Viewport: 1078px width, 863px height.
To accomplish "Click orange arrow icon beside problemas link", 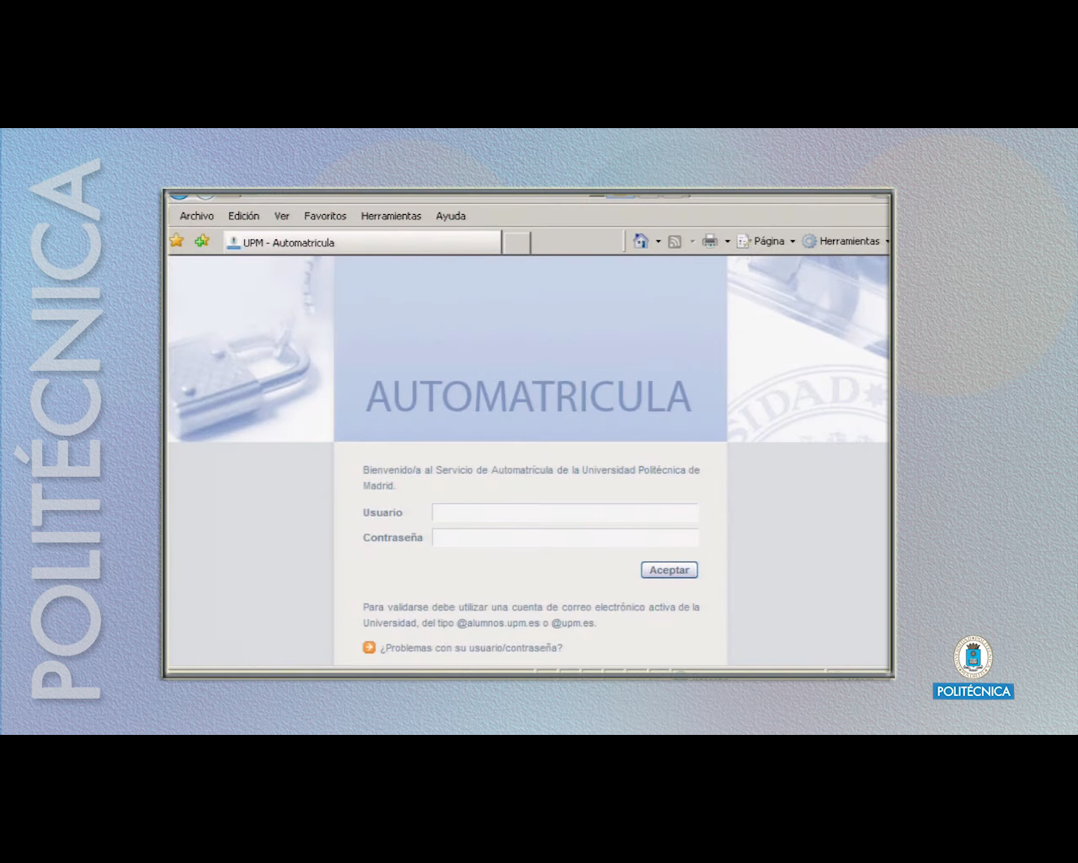I will (369, 647).
